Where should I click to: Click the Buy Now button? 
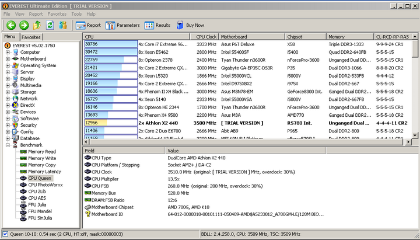tap(190, 25)
